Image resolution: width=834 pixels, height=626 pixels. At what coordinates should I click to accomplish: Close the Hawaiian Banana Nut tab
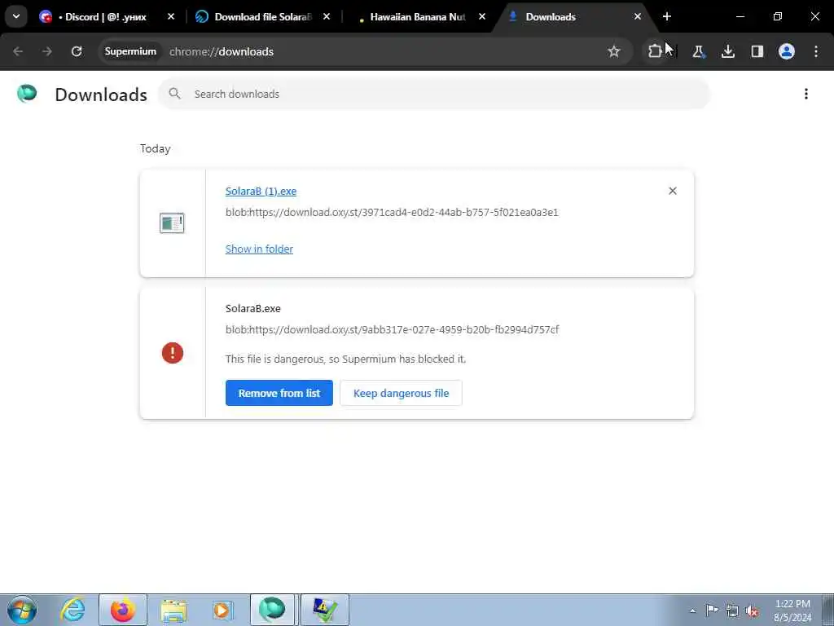tap(482, 17)
